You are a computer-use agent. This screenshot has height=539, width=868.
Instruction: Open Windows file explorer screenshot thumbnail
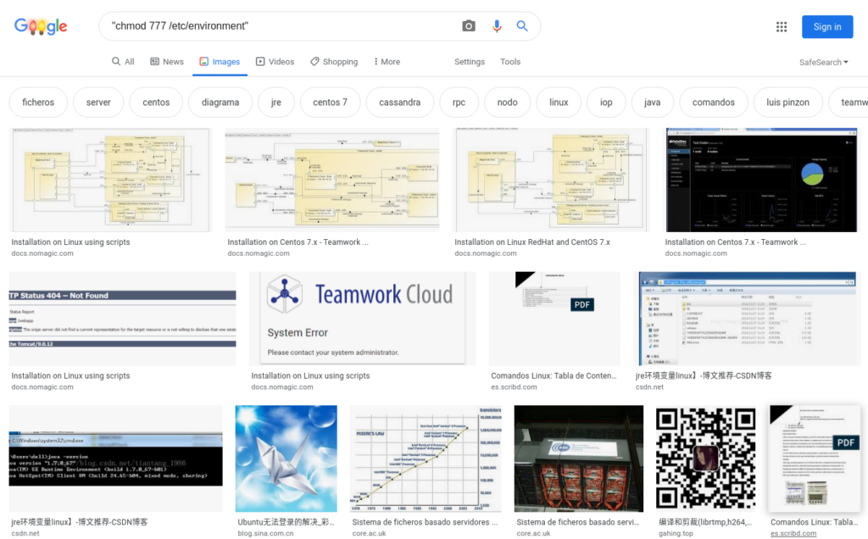point(748,318)
